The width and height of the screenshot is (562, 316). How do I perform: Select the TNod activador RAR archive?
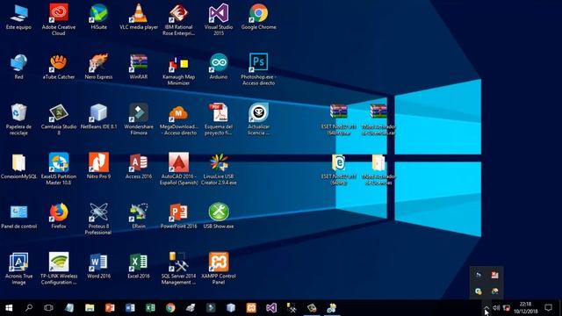click(378, 119)
